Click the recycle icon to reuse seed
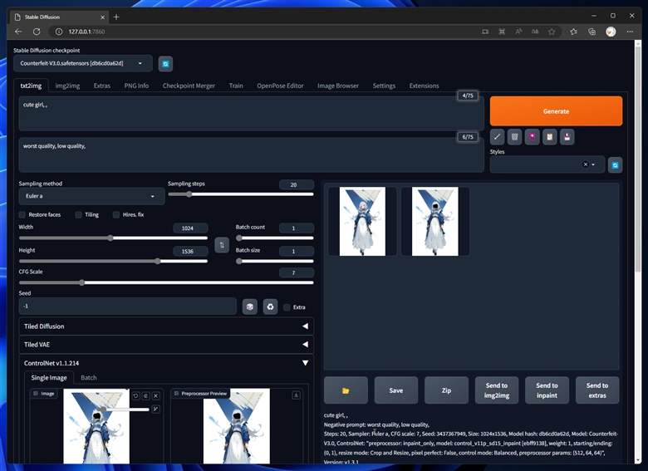Screen dimensions: 648x471 point(270,307)
